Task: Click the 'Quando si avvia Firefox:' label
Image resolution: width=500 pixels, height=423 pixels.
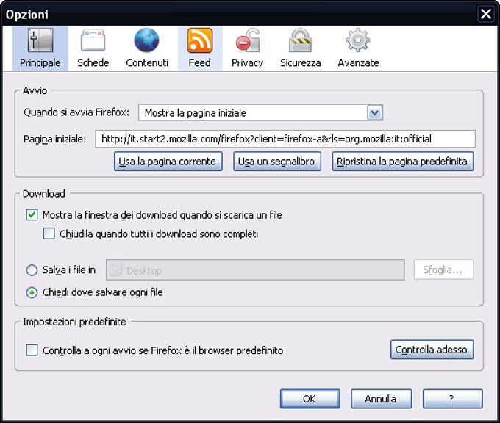Action: tap(76, 112)
